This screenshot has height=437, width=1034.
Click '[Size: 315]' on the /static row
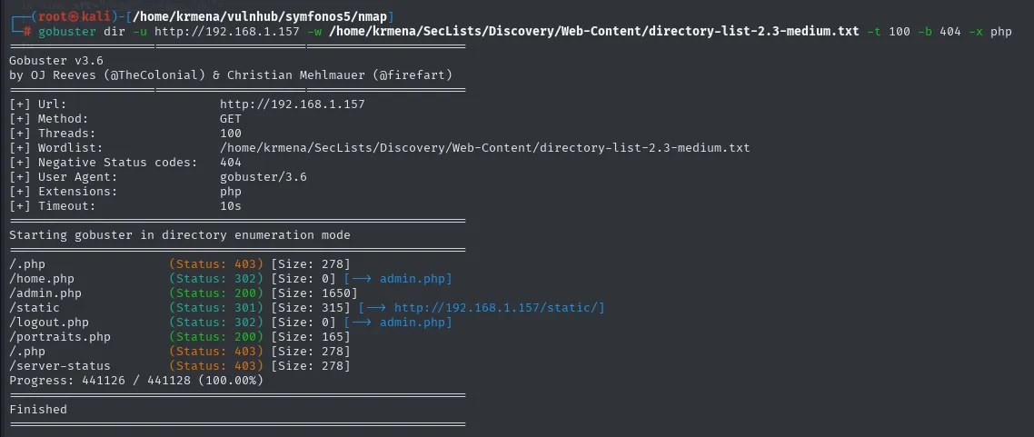click(x=311, y=308)
